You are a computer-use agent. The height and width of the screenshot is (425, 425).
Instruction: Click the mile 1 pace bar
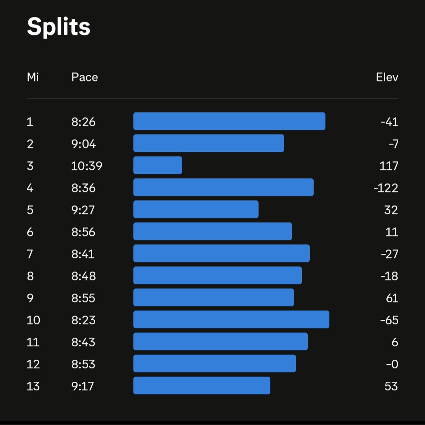pos(229,121)
